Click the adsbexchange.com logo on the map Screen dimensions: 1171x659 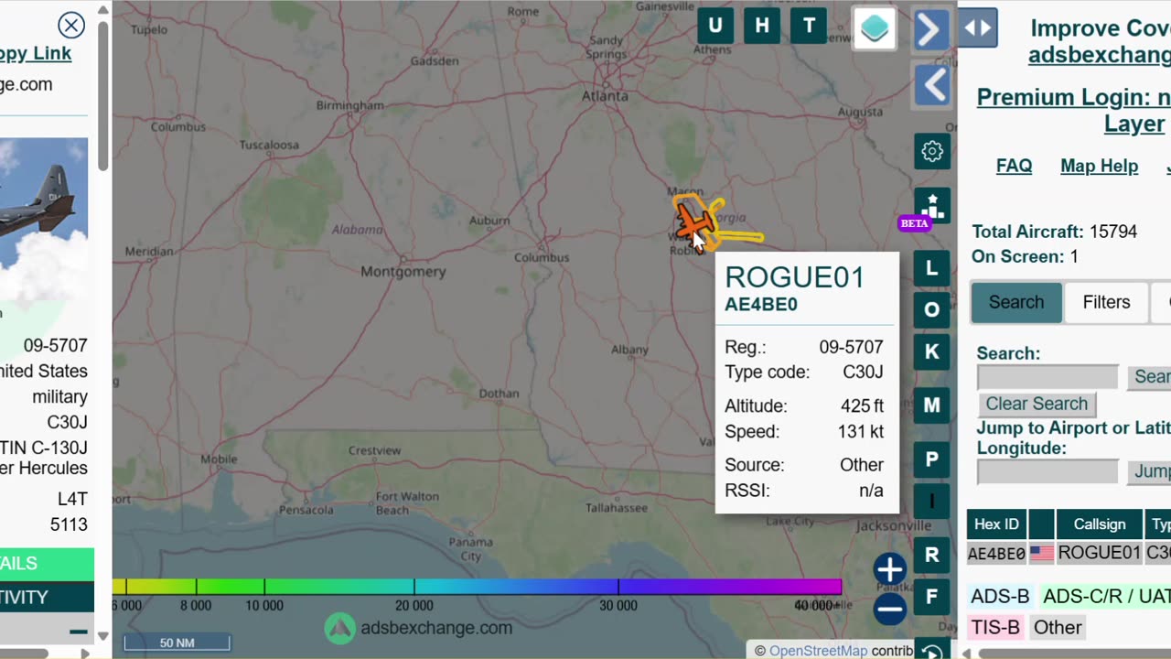click(419, 628)
